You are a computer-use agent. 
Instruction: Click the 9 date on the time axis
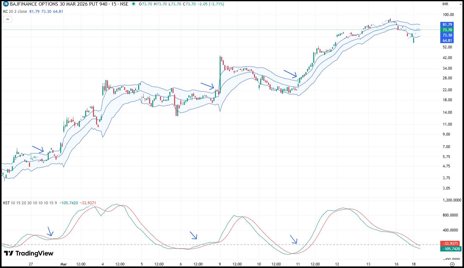220,264
